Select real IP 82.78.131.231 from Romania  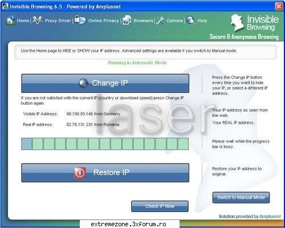coord(93,125)
